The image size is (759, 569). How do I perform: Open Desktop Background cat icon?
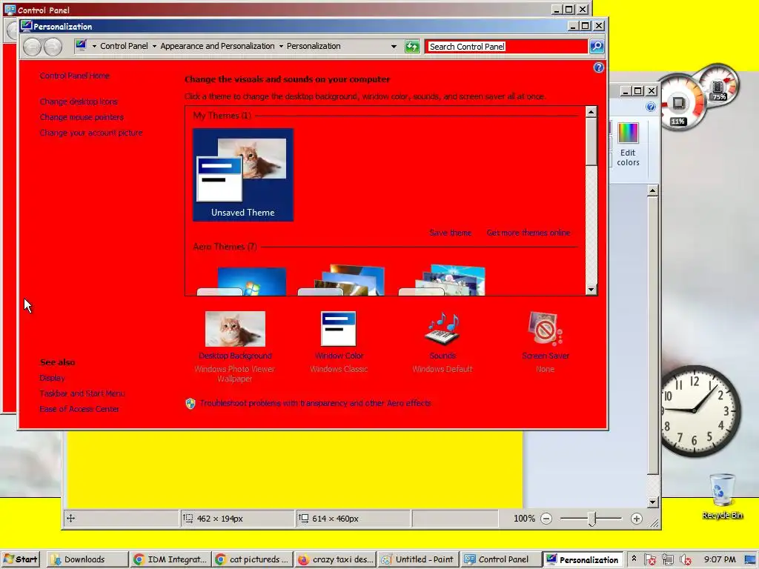[x=235, y=329]
